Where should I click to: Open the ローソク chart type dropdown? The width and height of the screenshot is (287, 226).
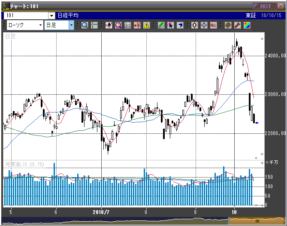pos(40,25)
